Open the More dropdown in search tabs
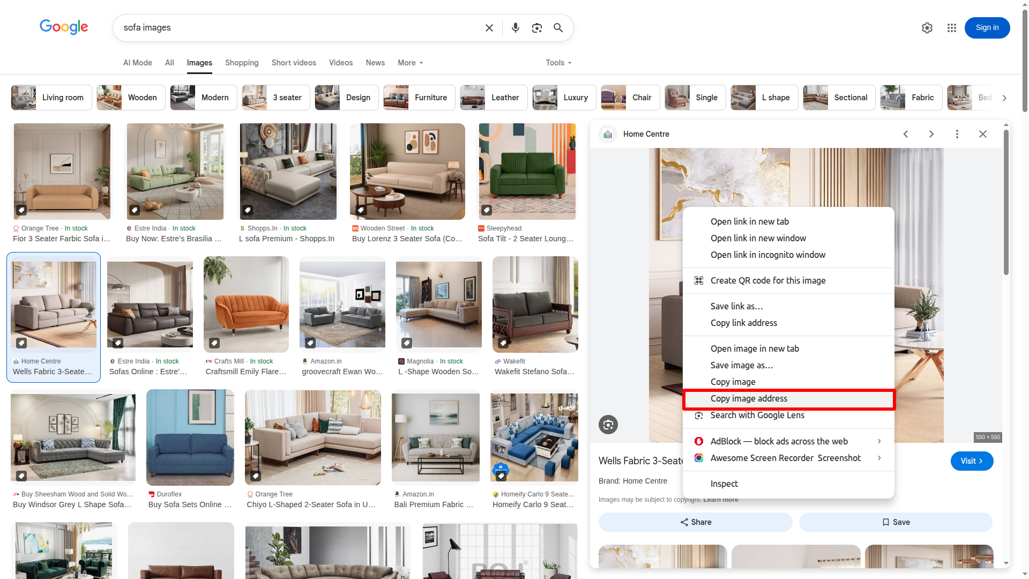Image resolution: width=1029 pixels, height=579 pixels. click(411, 63)
